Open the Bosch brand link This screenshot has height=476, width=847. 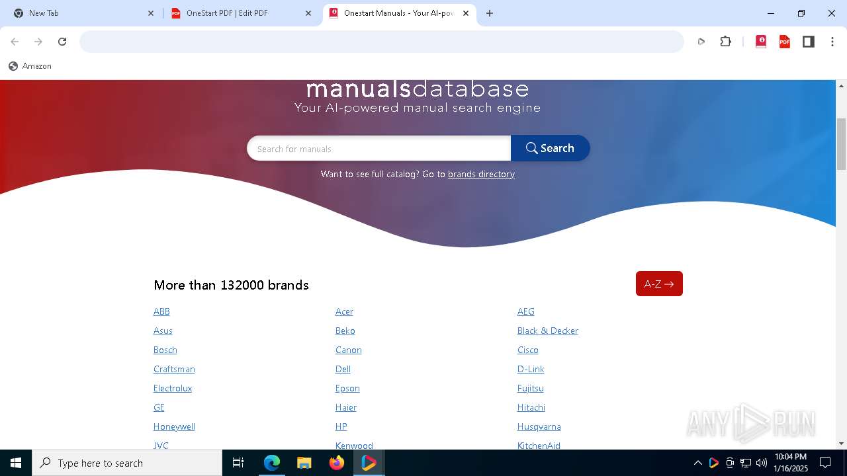coord(165,350)
